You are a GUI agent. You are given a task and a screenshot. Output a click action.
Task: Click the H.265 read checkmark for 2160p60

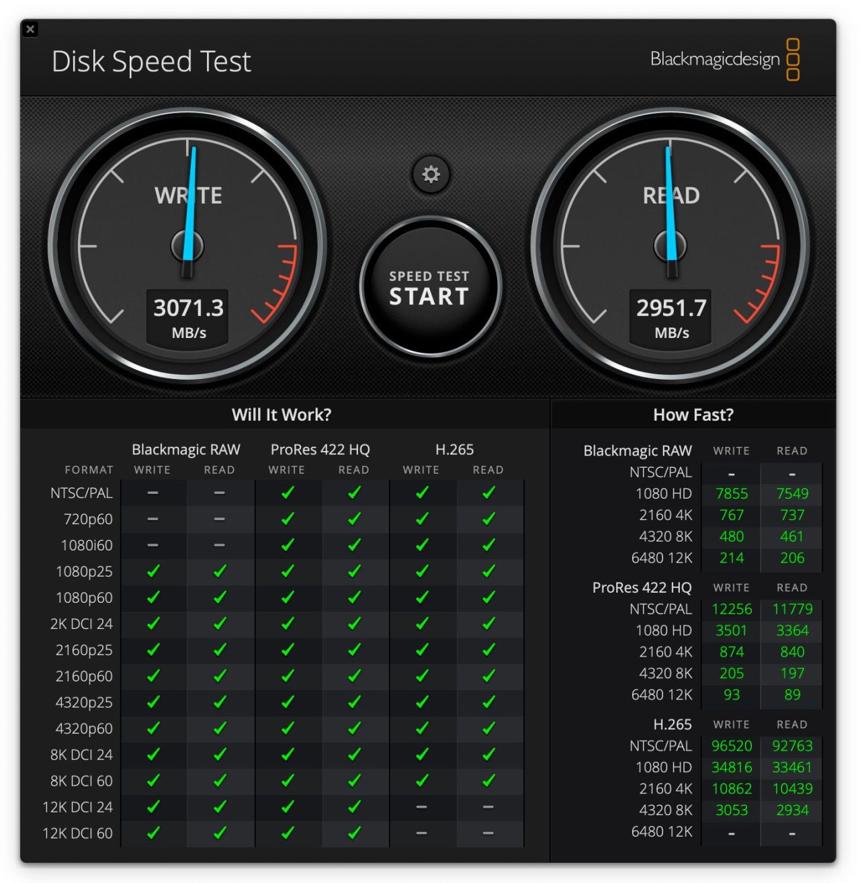tap(488, 676)
